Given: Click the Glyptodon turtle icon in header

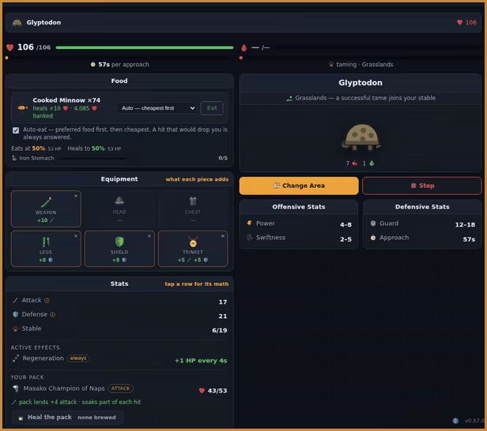Looking at the screenshot, I should (x=17, y=23).
